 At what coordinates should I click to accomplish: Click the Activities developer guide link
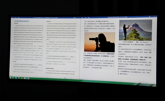point(28,67)
